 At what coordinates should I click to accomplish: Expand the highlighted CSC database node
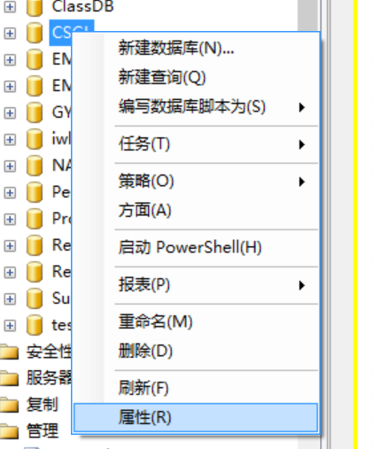(10, 34)
